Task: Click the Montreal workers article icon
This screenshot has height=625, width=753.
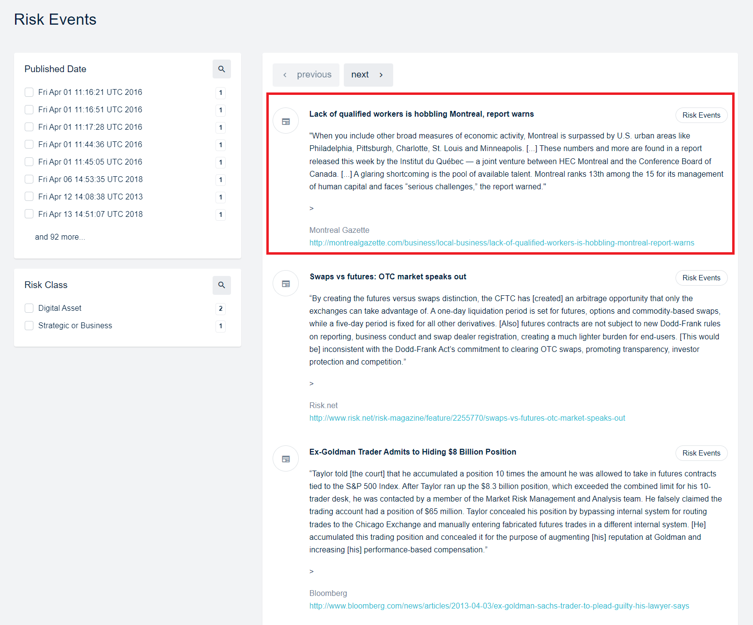Action: tap(286, 121)
